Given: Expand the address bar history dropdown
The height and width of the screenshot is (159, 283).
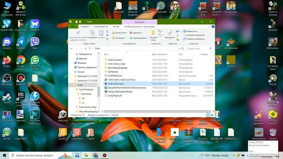Looking at the screenshot, I should (x=180, y=49).
